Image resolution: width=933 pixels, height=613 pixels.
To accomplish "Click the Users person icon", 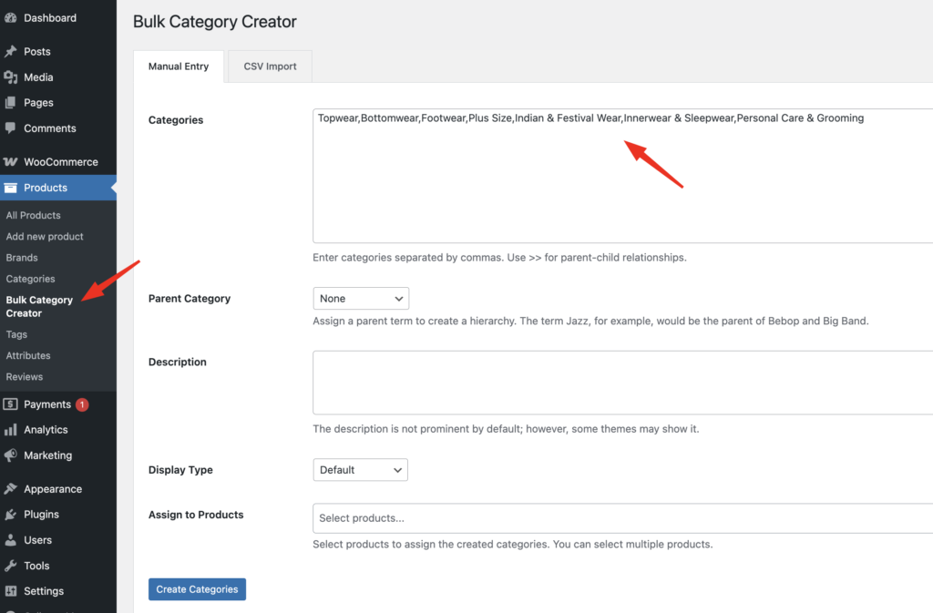I will (10, 540).
